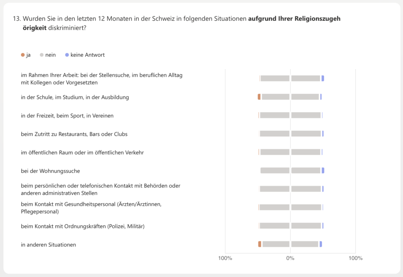Image resolution: width=403 pixels, height=277 pixels.
Task: Click blue bar segment in "im Rahmen Ihrer Arbeit" row
Action: (x=323, y=78)
